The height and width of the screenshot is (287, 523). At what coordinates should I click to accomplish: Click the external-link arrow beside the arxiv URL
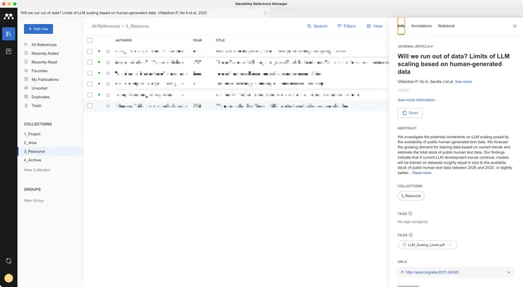[x=401, y=272]
